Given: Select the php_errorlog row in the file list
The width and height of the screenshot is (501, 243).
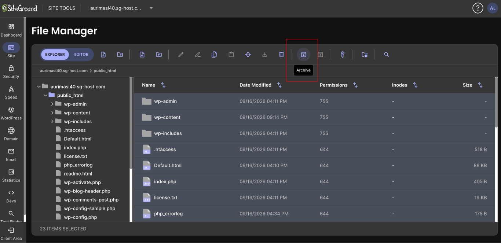Looking at the screenshot, I should pyautogui.click(x=314, y=214).
